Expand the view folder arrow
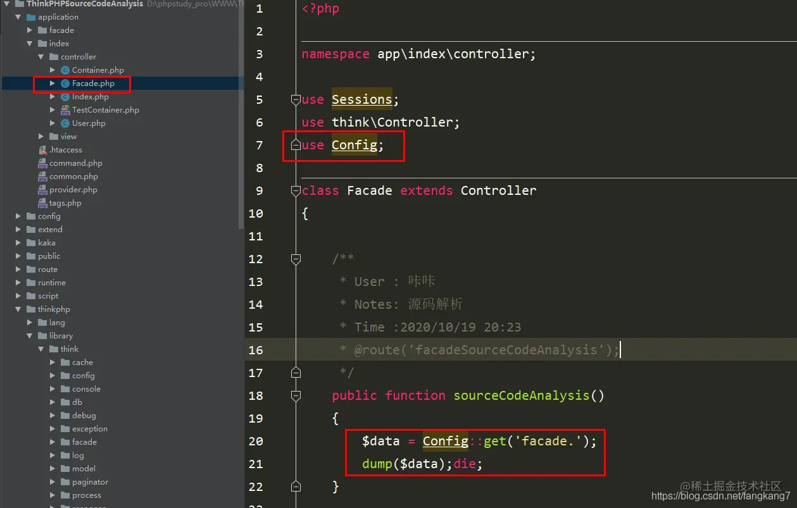797x508 pixels. coord(41,137)
